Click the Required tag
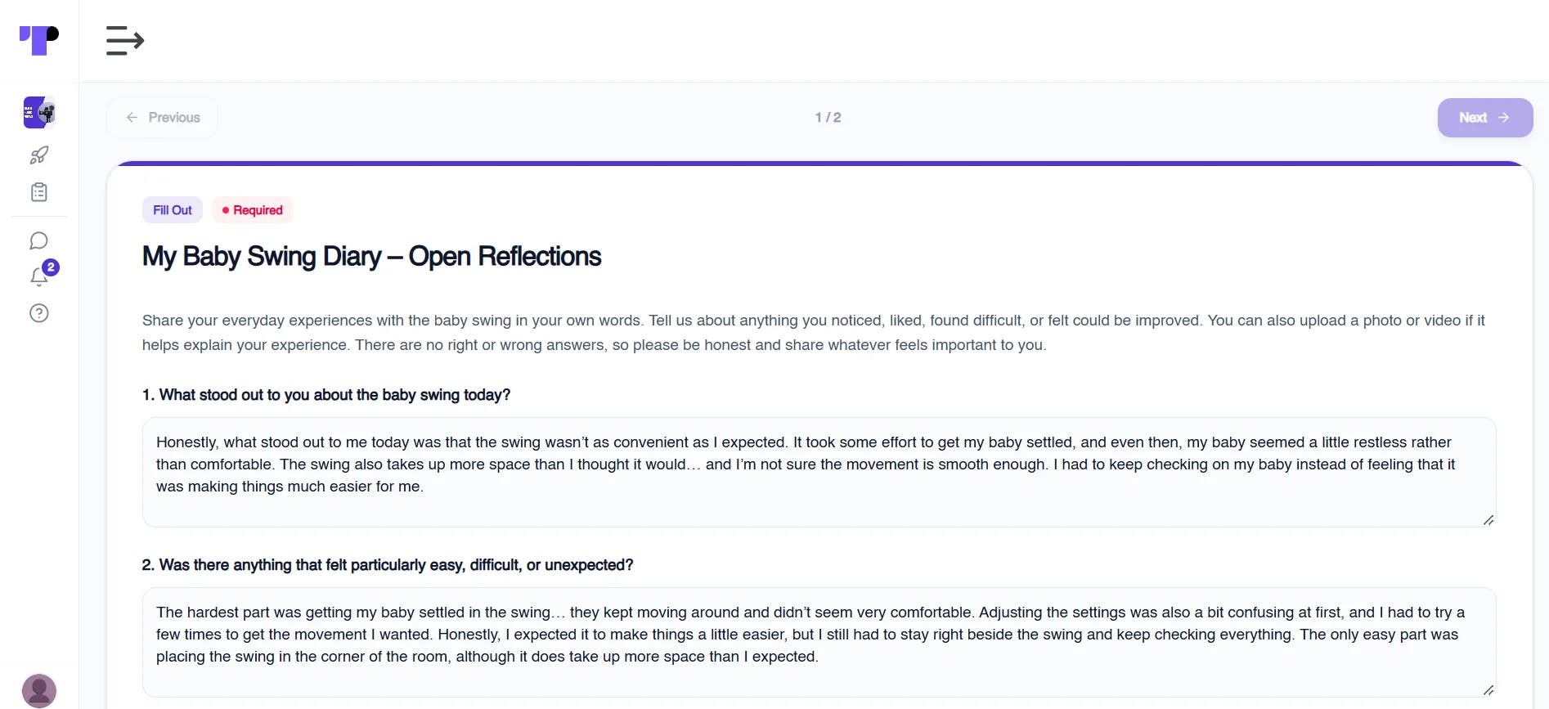This screenshot has height=709, width=1549. click(253, 210)
